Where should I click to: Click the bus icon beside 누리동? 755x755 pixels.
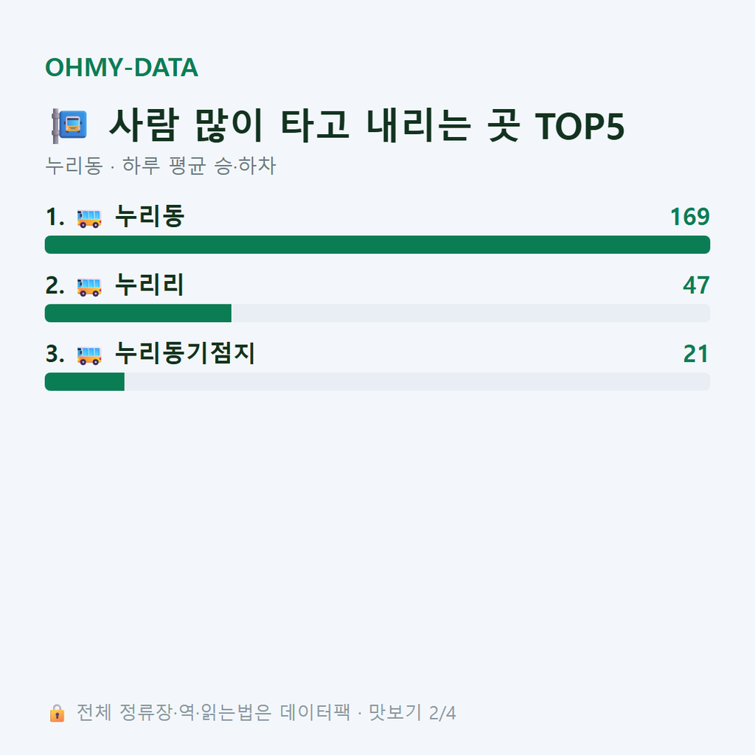(x=89, y=218)
